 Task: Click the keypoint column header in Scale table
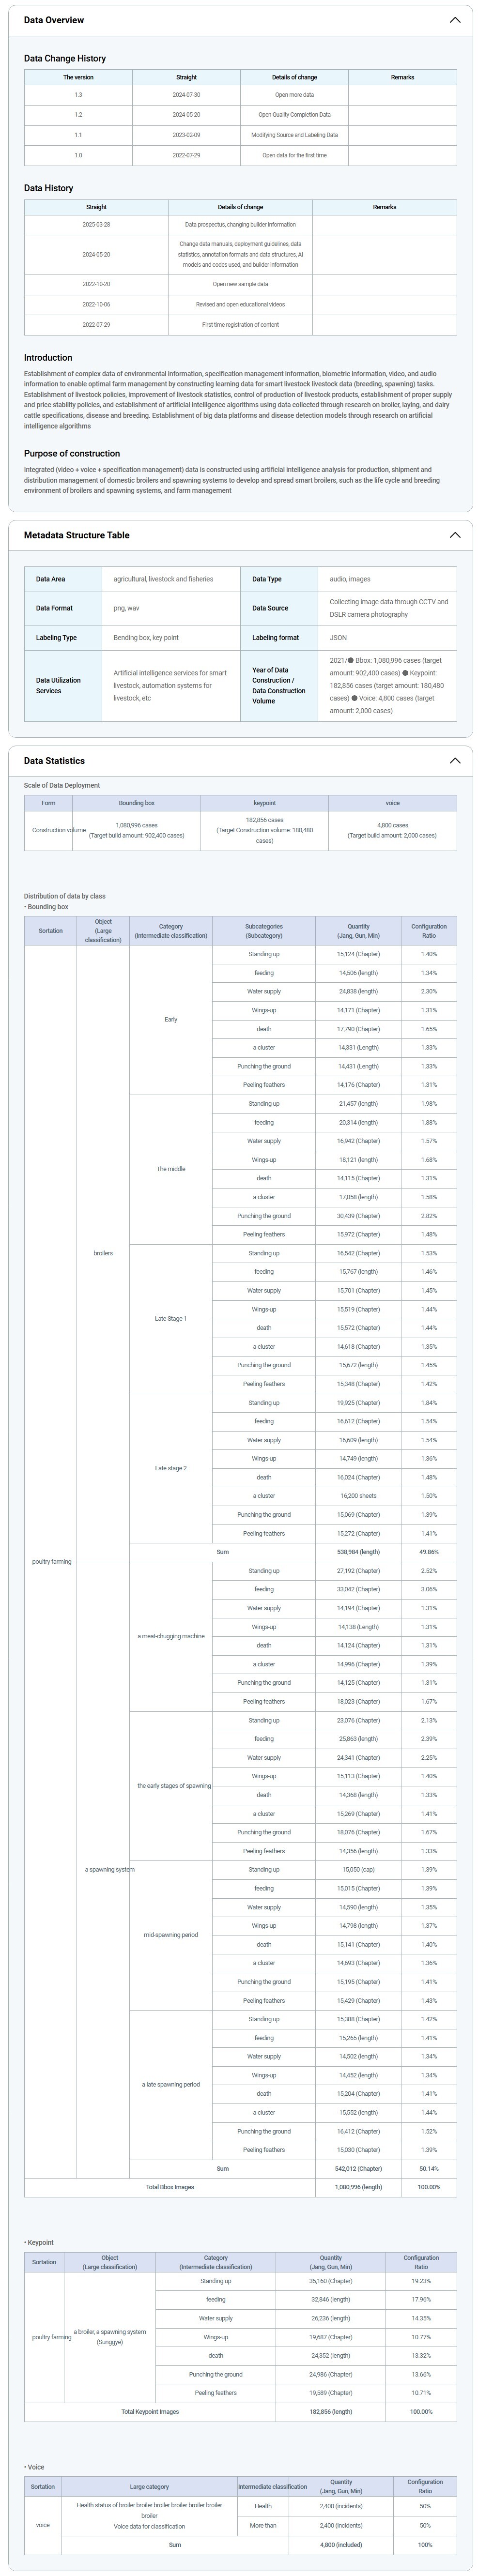click(264, 803)
